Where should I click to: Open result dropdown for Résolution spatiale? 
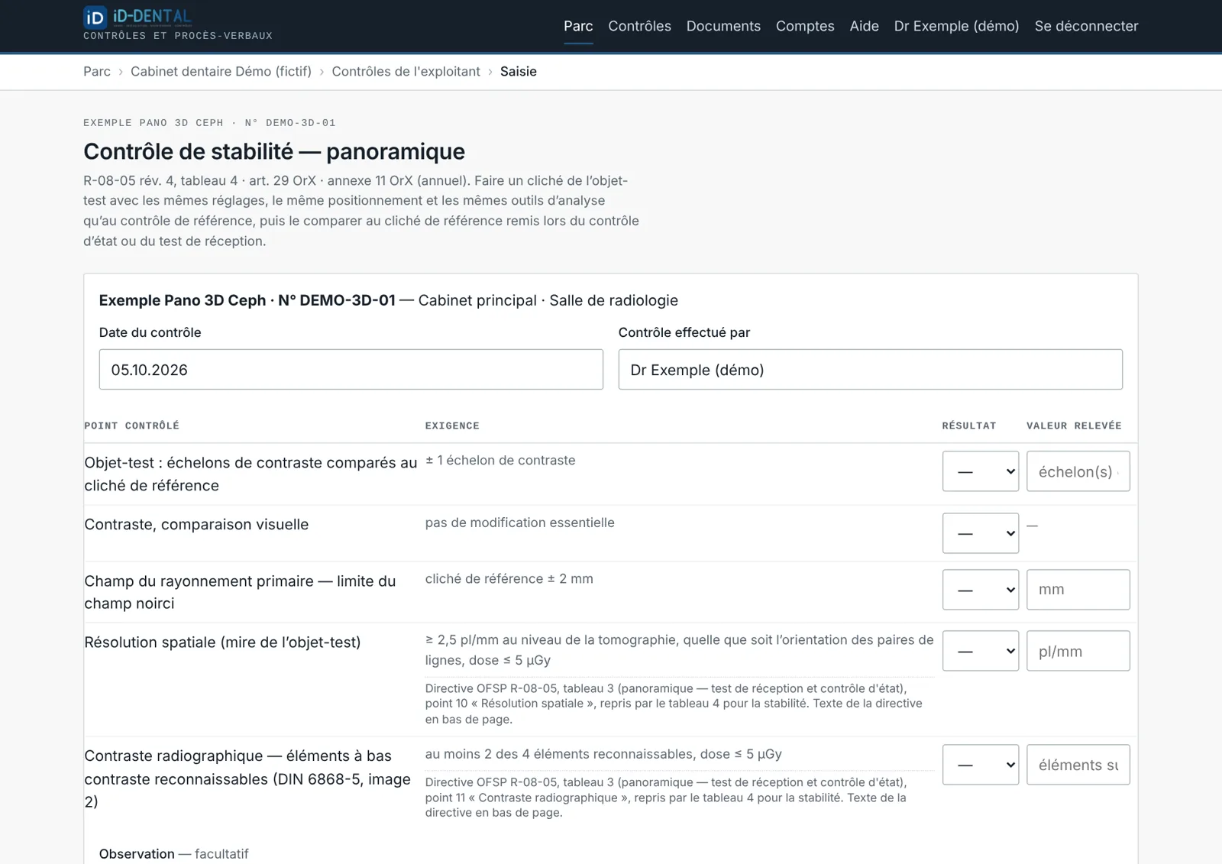coord(980,651)
